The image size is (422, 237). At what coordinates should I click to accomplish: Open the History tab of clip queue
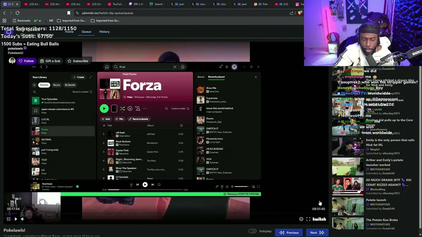coord(105,32)
